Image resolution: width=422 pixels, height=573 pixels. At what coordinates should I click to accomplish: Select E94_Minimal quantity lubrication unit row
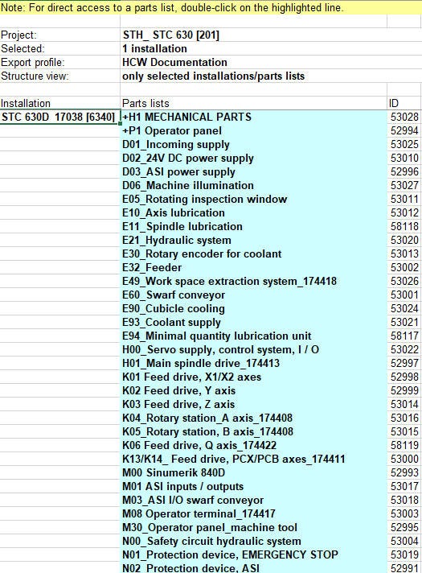[253, 336]
